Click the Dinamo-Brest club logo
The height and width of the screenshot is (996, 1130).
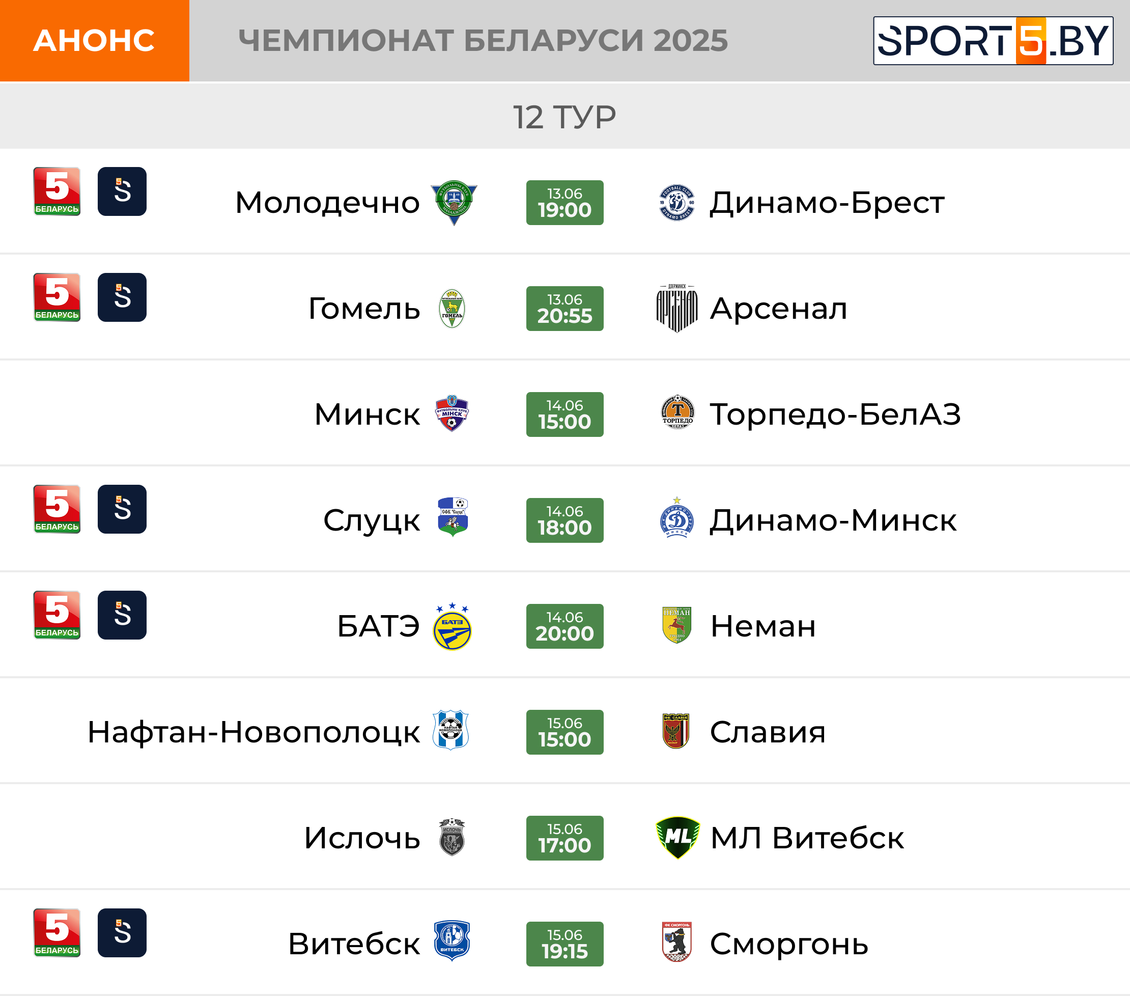pyautogui.click(x=676, y=202)
